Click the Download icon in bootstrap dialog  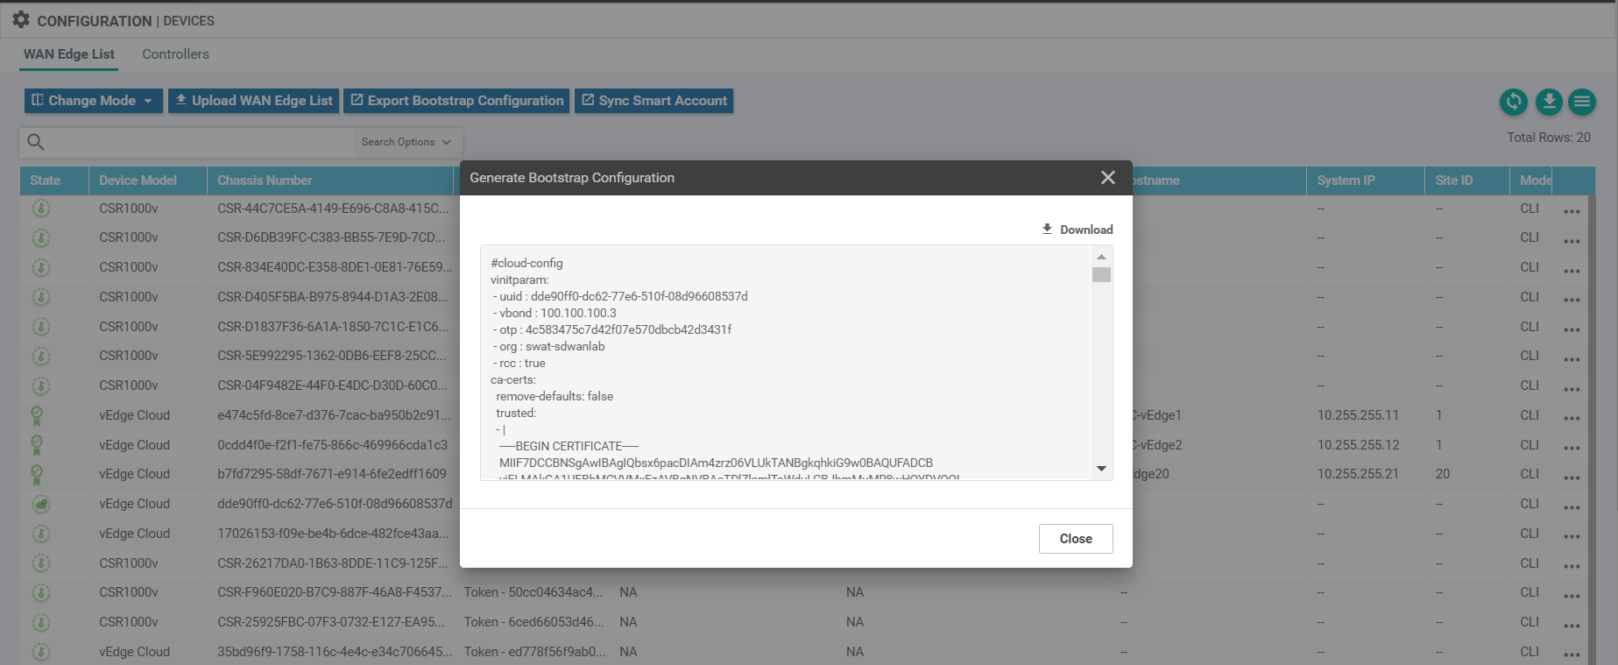point(1047,229)
